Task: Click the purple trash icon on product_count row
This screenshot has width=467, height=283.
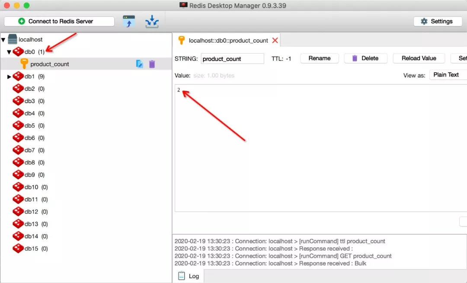Action: (152, 64)
